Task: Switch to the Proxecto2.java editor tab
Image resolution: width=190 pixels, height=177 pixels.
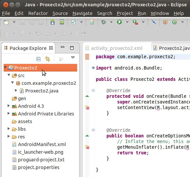Action: pos(171,48)
